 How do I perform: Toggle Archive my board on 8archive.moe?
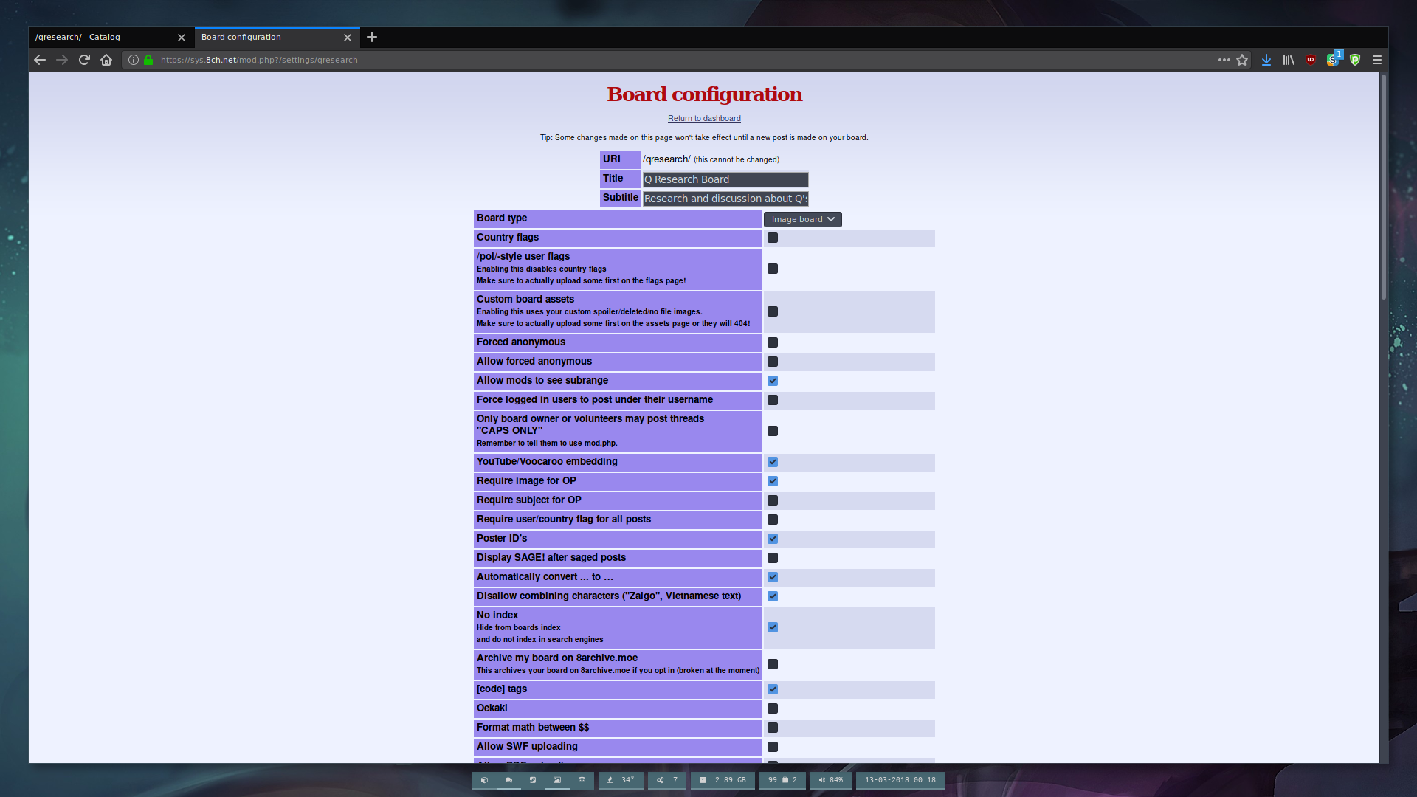[x=773, y=664]
